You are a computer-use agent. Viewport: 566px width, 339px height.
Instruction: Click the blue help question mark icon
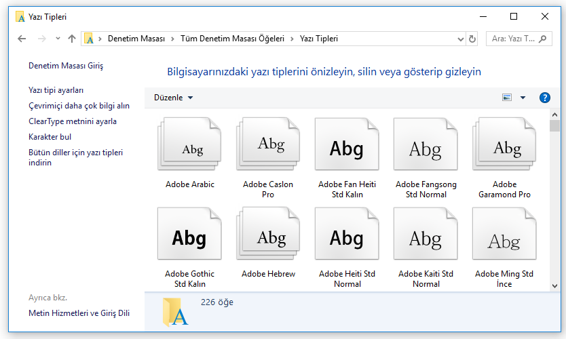[x=544, y=98]
